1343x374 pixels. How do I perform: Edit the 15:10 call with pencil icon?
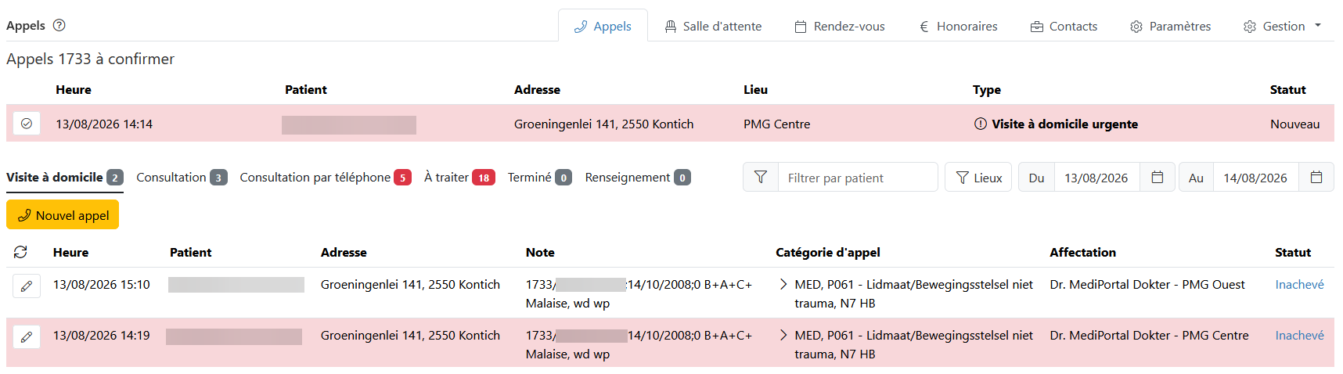[x=27, y=286]
